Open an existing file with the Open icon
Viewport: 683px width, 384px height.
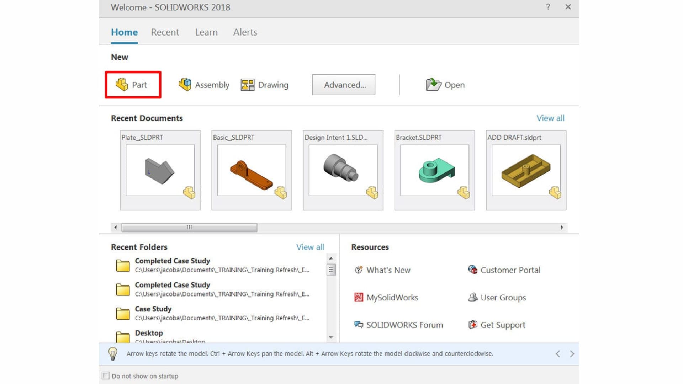point(445,85)
